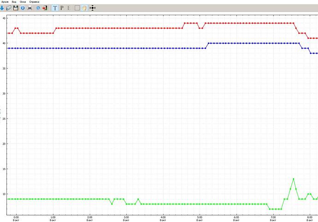Viewport: 318px width, 222px height.
Task: Open the Справка menu
Action: (34, 2)
